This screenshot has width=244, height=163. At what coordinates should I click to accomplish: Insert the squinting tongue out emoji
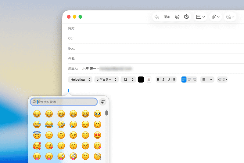pos(49,157)
